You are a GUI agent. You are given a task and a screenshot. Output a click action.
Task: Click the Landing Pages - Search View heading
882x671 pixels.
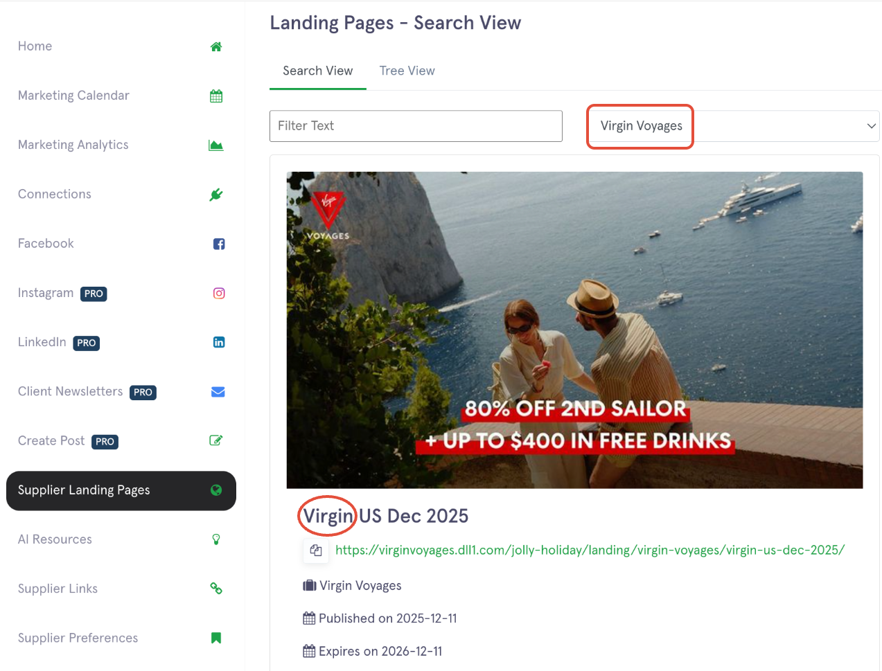point(395,23)
